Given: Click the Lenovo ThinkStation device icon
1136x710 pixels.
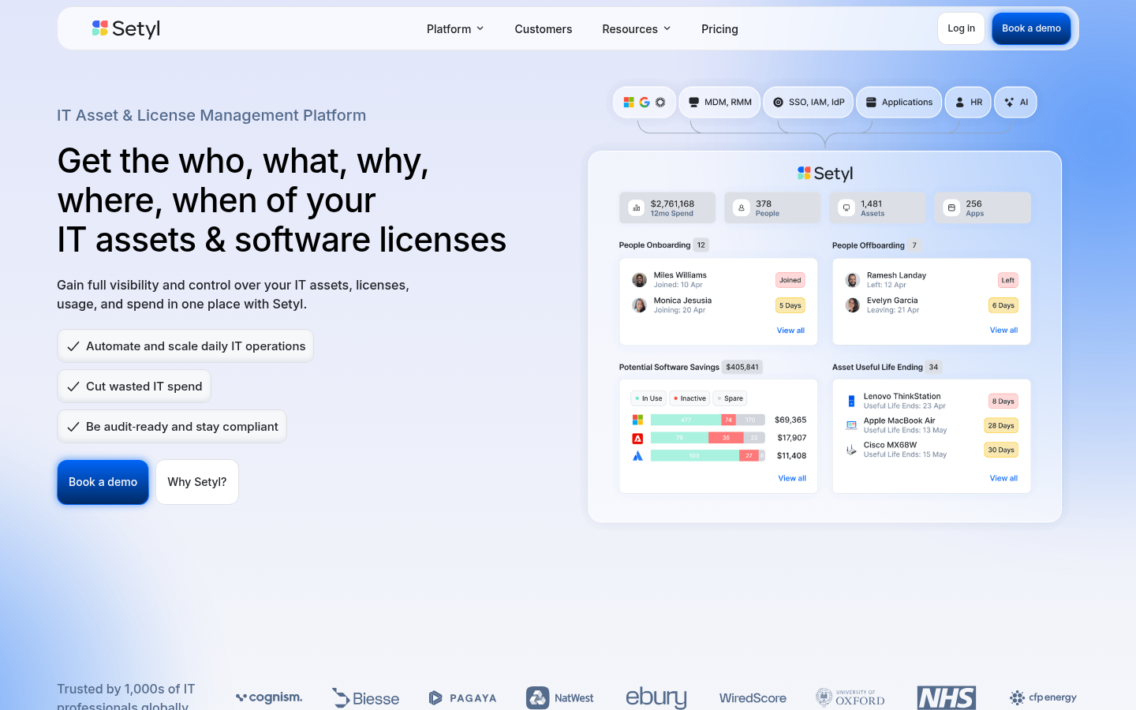Looking at the screenshot, I should (851, 401).
